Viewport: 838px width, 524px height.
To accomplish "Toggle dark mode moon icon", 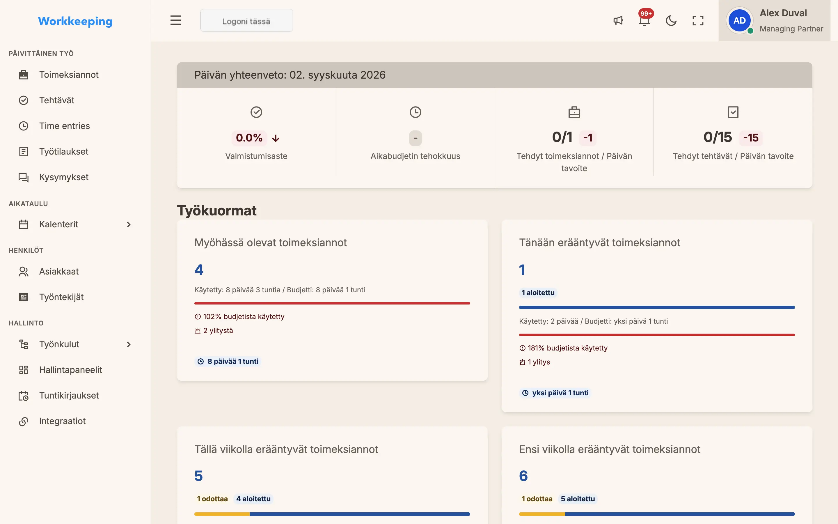I will click(x=671, y=20).
